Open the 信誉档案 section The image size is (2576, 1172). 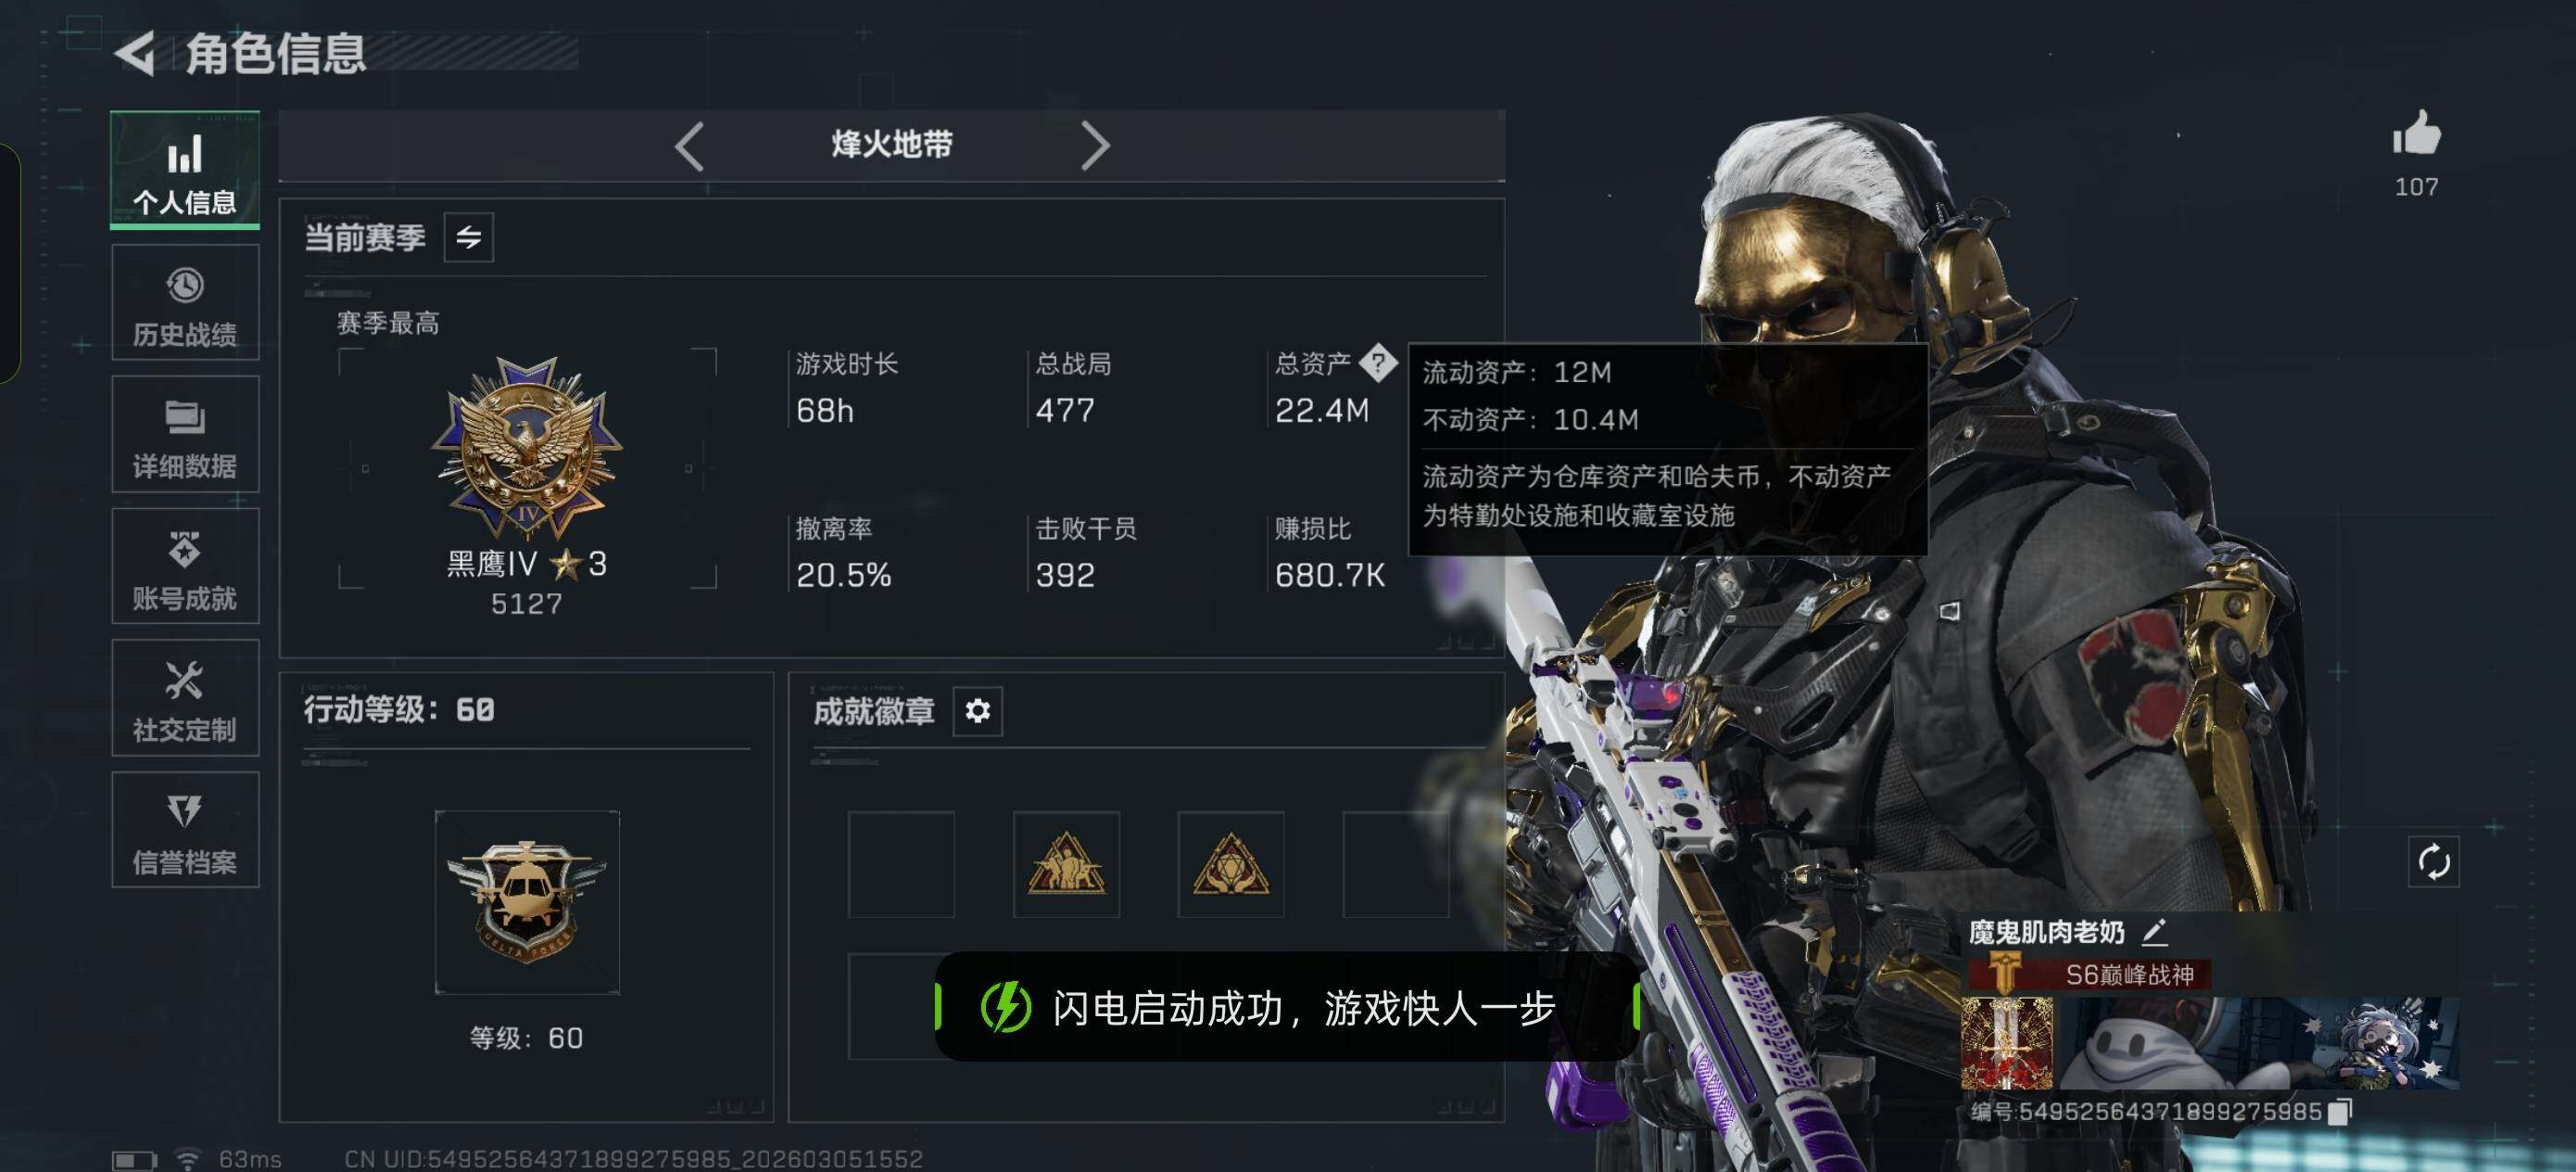click(x=185, y=831)
